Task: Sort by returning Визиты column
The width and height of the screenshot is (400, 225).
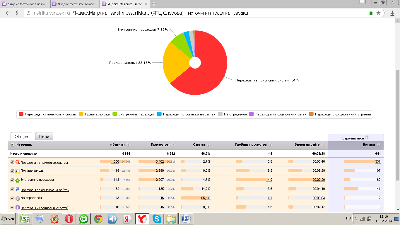Action: tap(369, 145)
